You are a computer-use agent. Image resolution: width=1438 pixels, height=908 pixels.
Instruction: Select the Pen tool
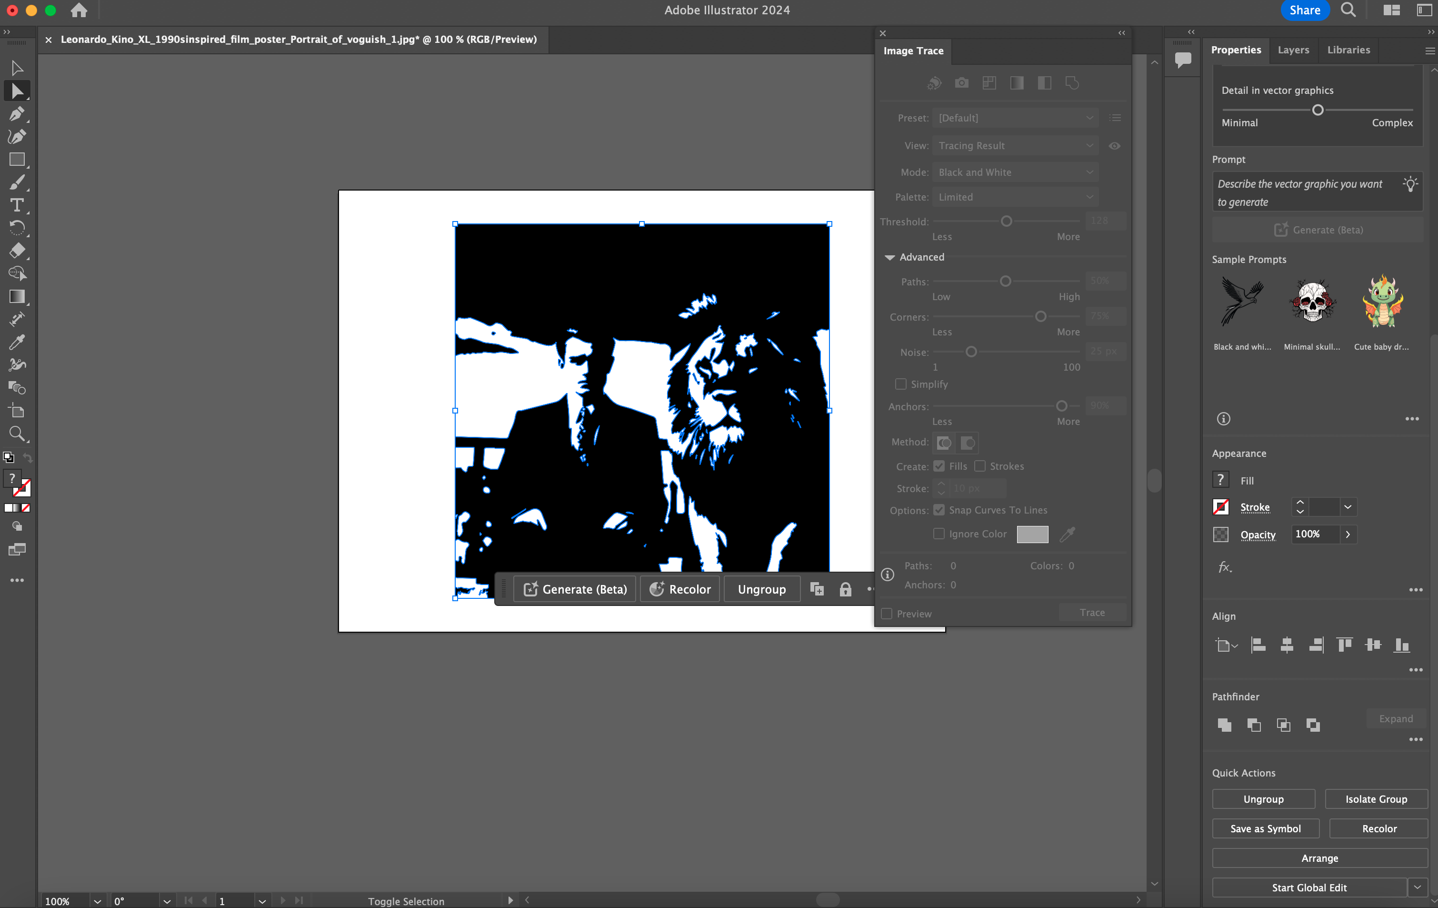[17, 113]
